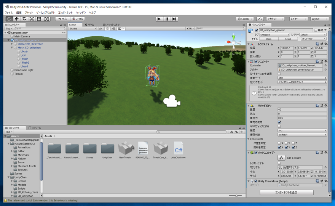Click the Edit Collider icon button
Image resolution: width=335 pixels, height=206 pixels.
tap(281, 158)
